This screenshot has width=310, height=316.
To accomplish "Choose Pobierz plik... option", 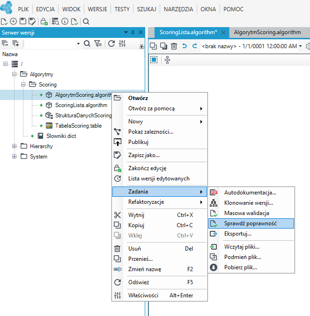I will point(251,267).
